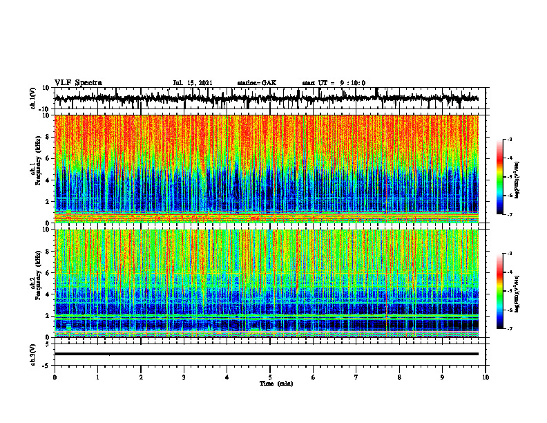Screen dimensions: 547x423
Task: Click the "1" tick label on time axis
Action: point(97,377)
